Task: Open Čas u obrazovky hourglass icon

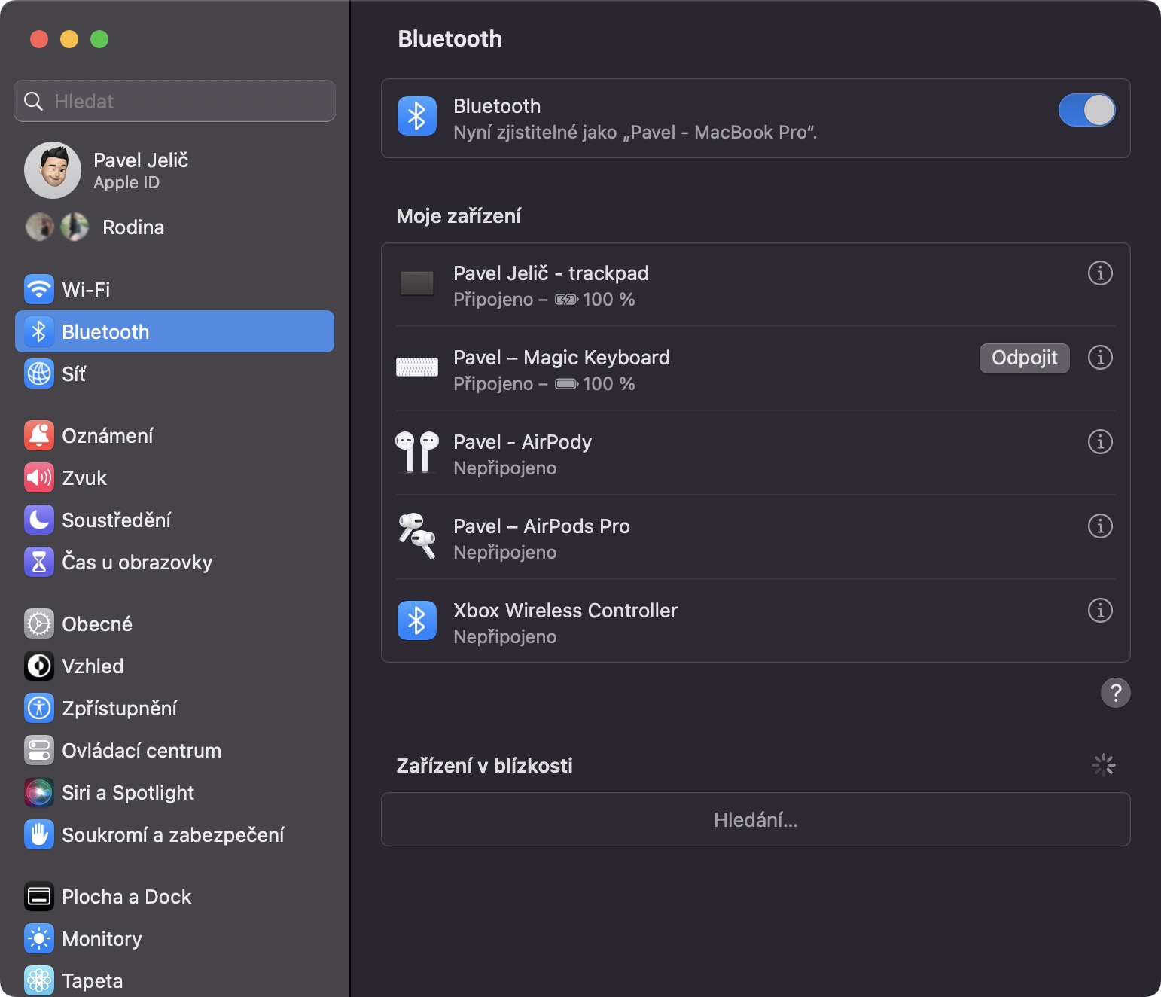Action: click(39, 562)
